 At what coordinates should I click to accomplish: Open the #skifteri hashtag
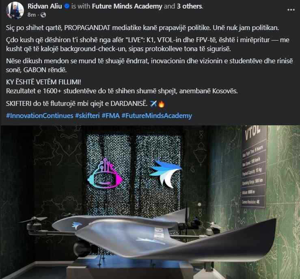pyautogui.click(x=87, y=116)
